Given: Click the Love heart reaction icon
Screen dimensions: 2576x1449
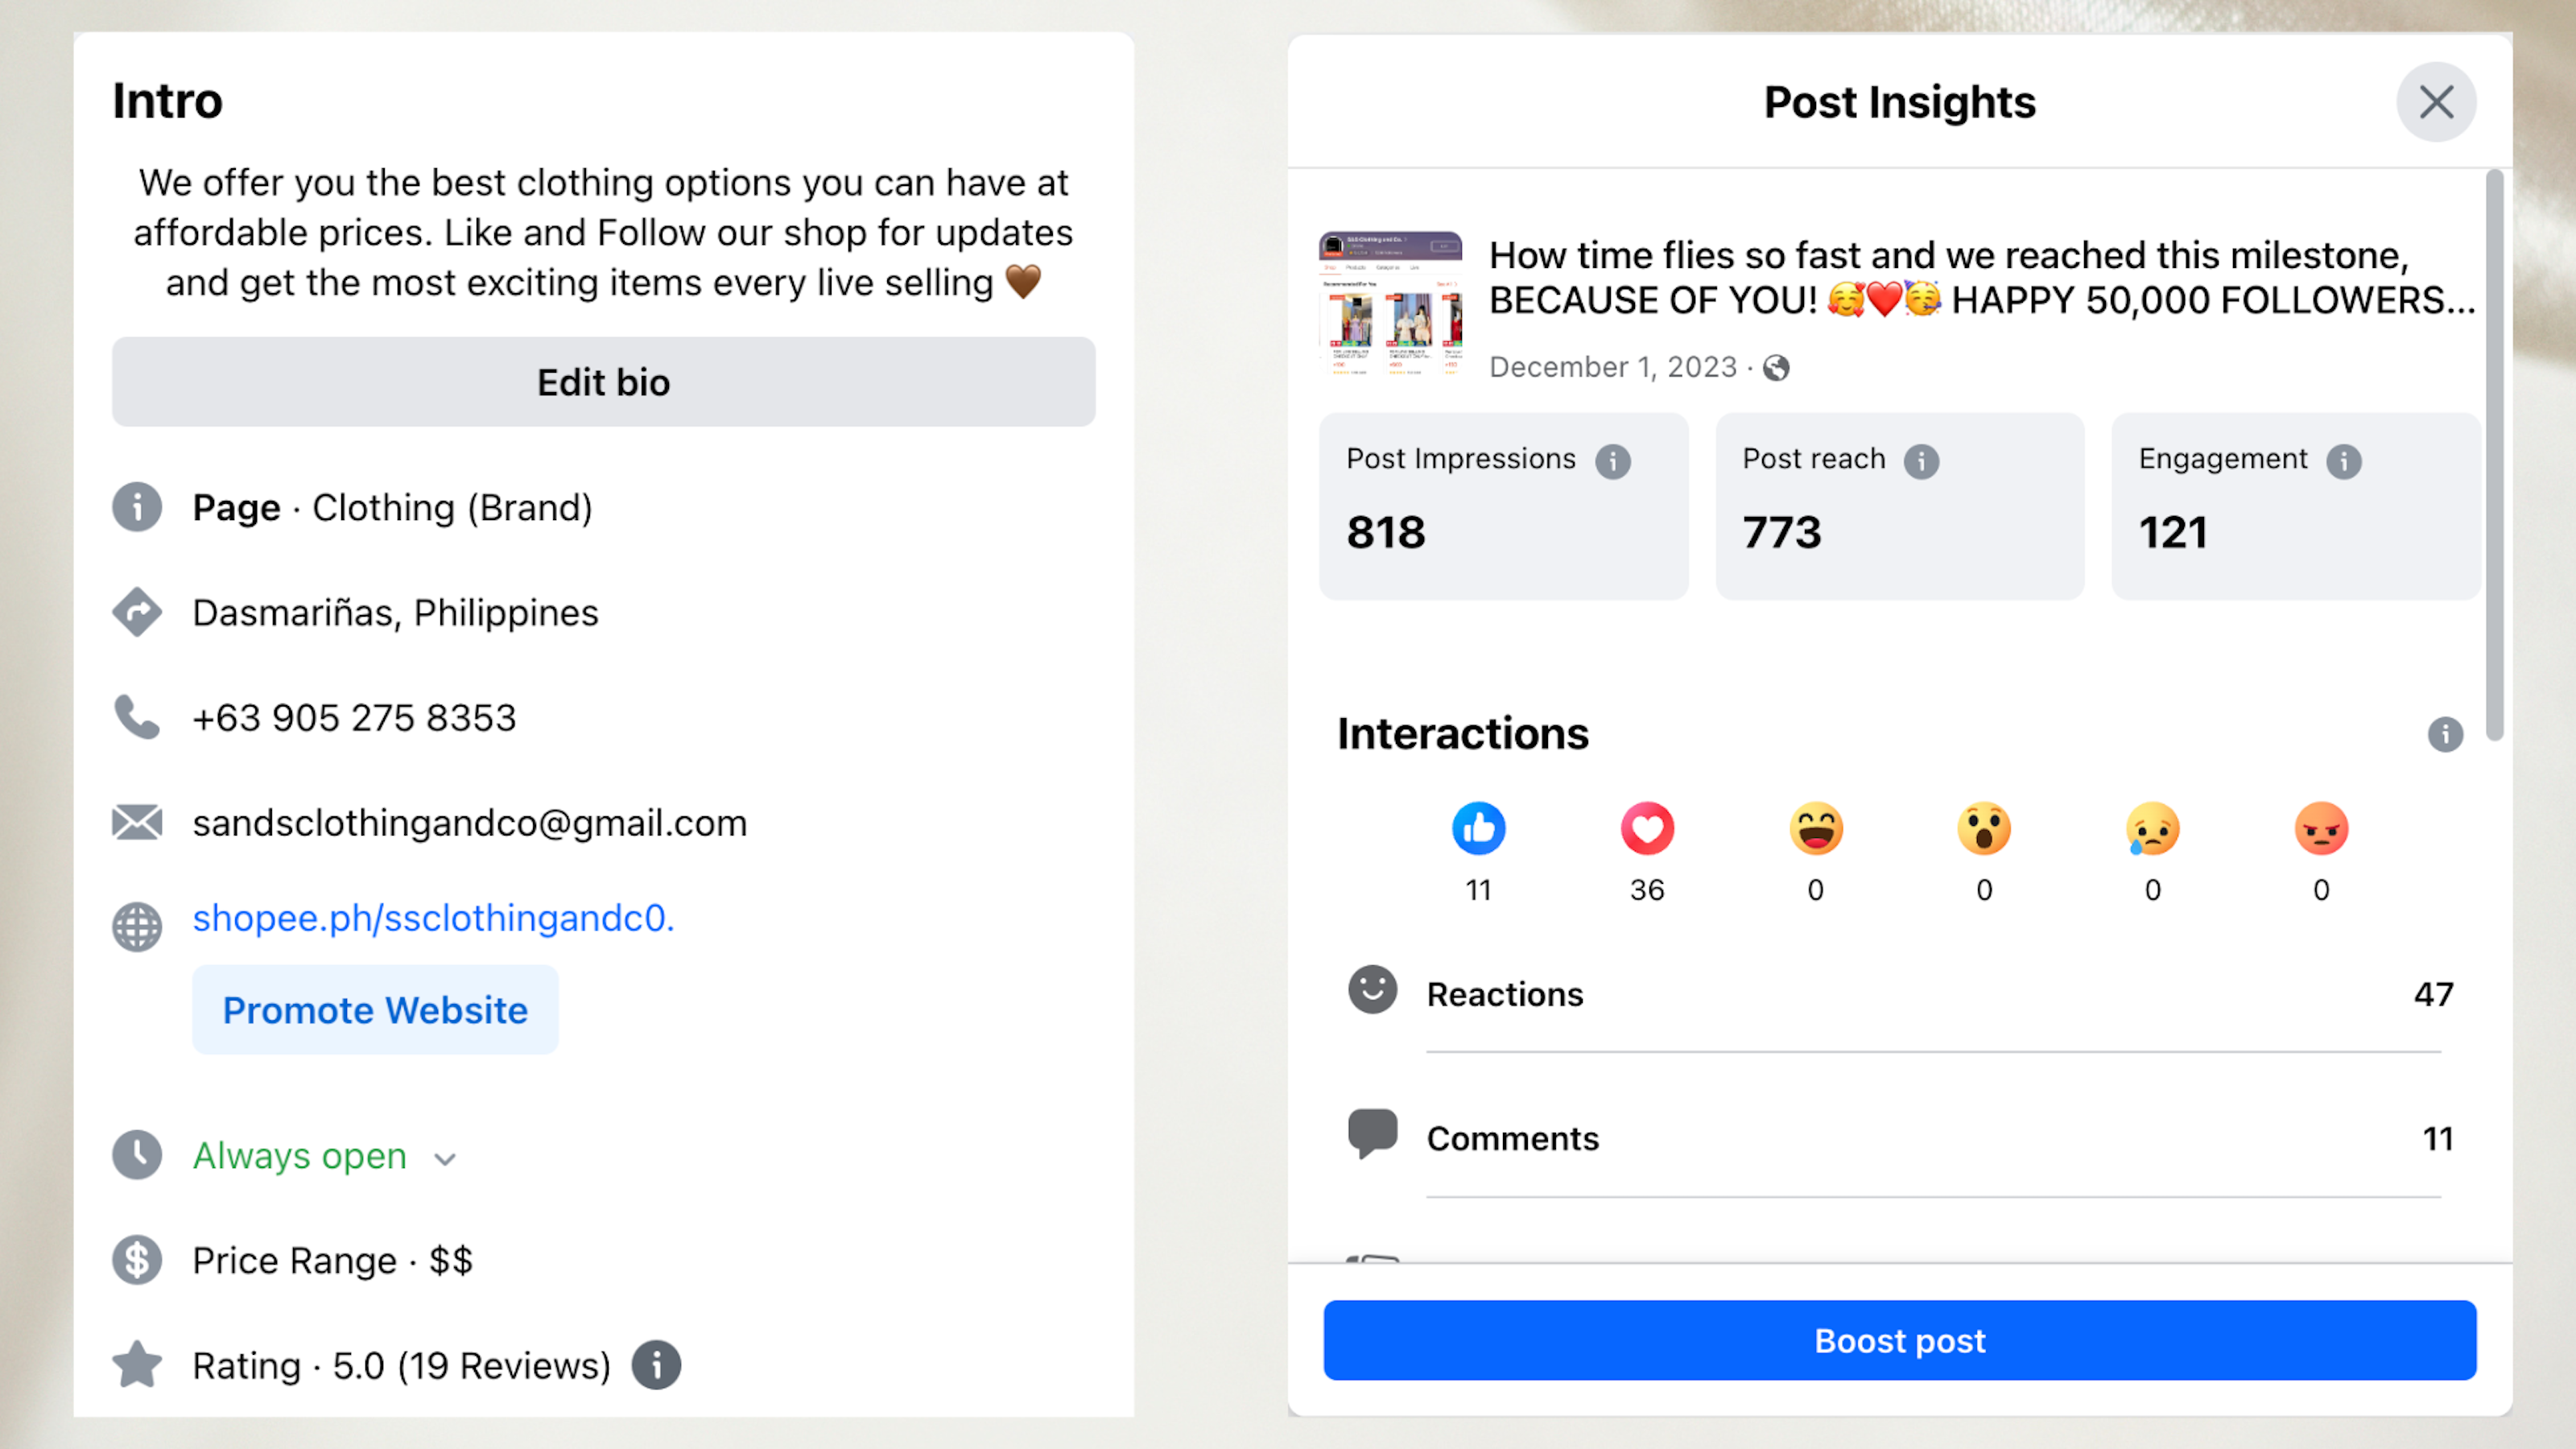Looking at the screenshot, I should point(1646,829).
